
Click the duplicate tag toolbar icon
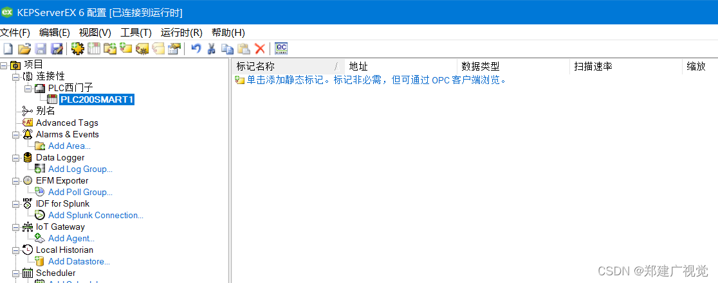[158, 49]
